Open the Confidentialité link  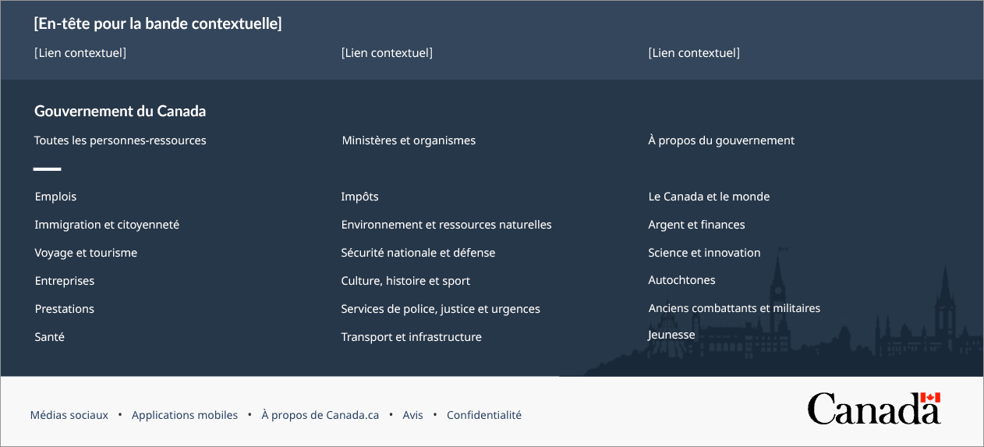pos(484,415)
